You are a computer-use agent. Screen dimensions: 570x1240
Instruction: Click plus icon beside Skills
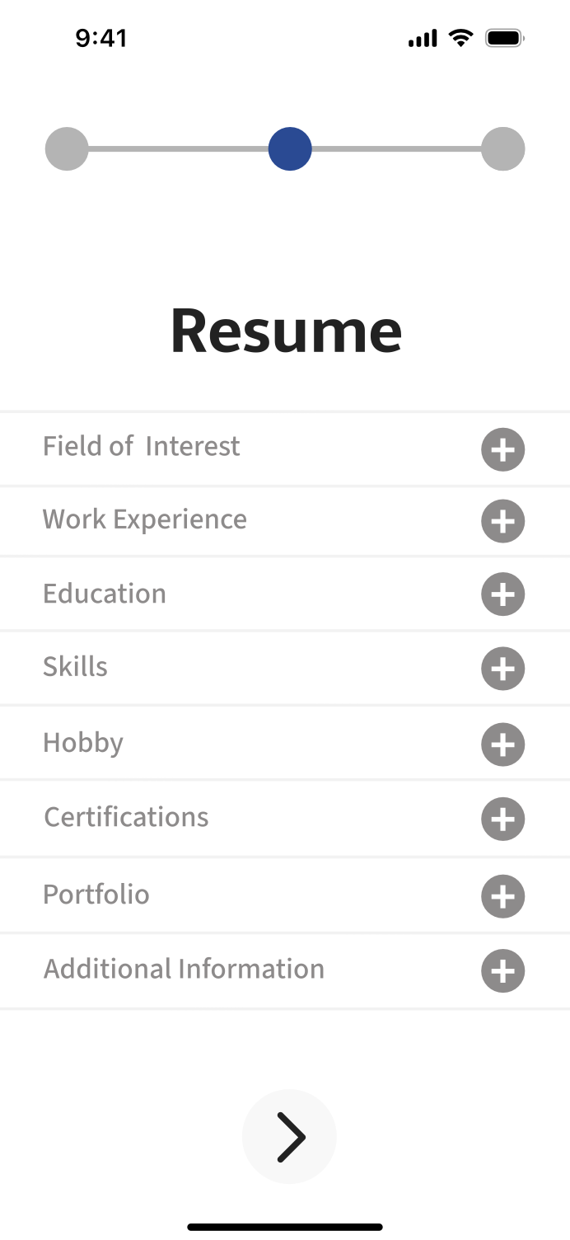502,669
